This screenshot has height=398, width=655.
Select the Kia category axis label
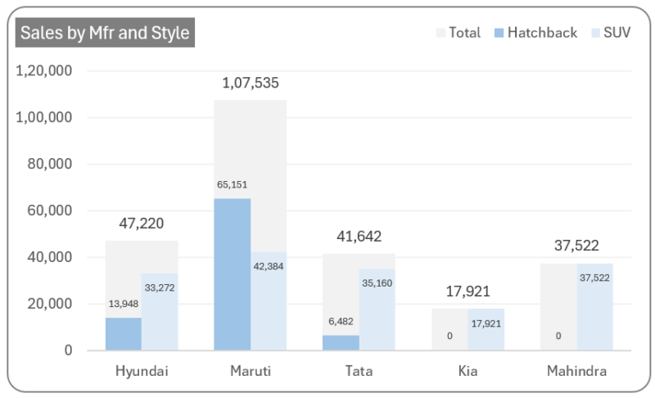pyautogui.click(x=468, y=372)
